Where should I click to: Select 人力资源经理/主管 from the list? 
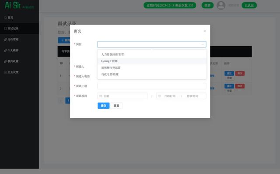[x=152, y=54]
